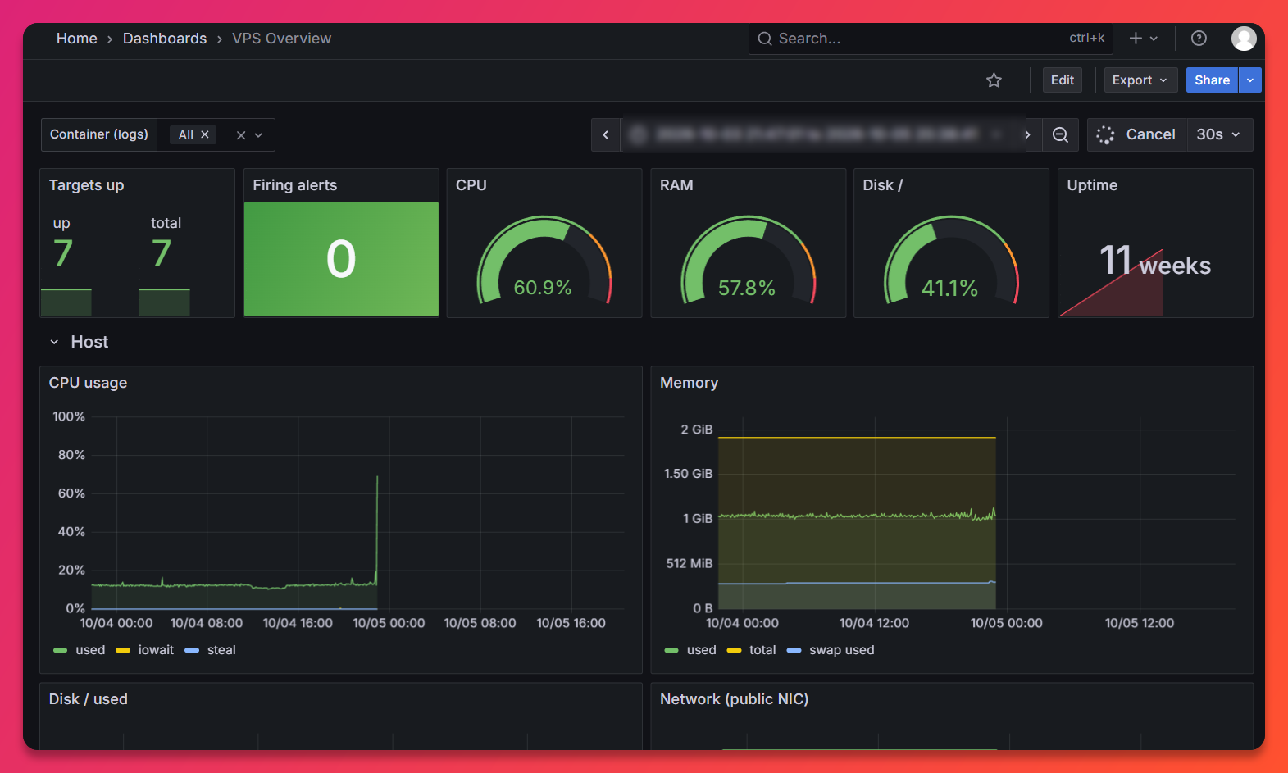
Task: Remove the All container filter value
Action: 205,134
